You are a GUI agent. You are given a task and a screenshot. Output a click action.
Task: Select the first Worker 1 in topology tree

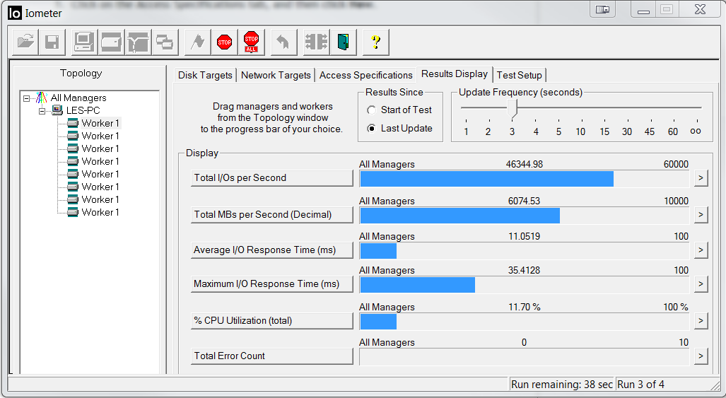pos(100,123)
